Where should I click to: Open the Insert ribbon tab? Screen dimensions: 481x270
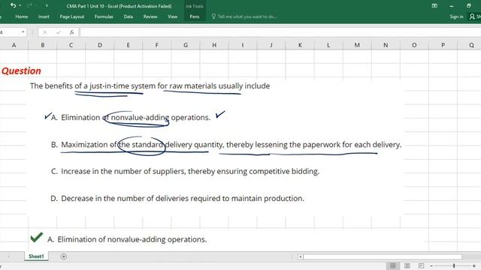coord(44,16)
